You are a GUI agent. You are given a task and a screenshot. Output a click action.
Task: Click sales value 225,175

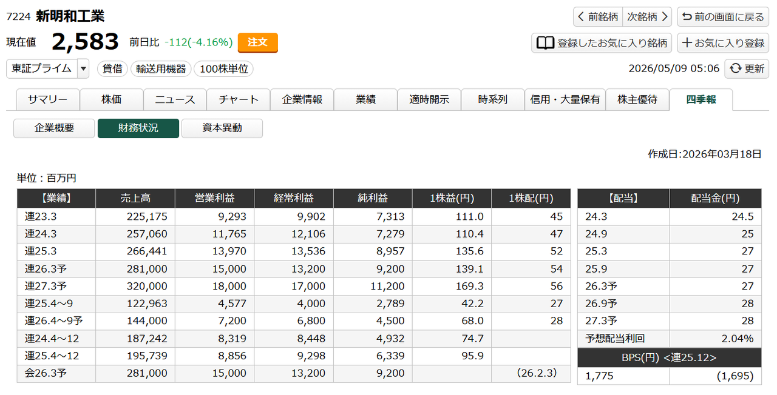point(147,216)
